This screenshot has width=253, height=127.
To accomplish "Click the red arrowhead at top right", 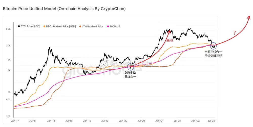I will pos(249,17).
